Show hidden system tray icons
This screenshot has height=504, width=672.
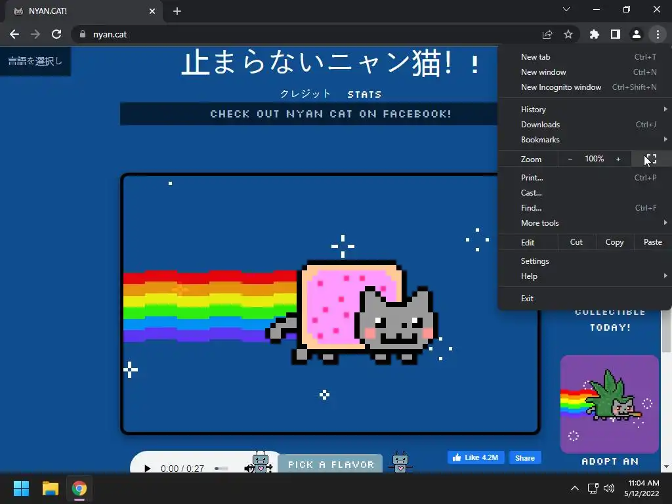tap(575, 488)
